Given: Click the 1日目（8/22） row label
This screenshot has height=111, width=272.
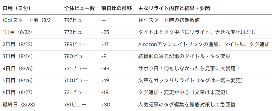Looking at the screenshot, I should coord(17,32).
